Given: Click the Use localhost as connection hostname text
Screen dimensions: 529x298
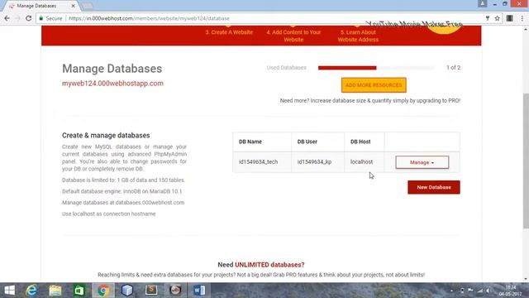Looking at the screenshot, I should tap(108, 214).
